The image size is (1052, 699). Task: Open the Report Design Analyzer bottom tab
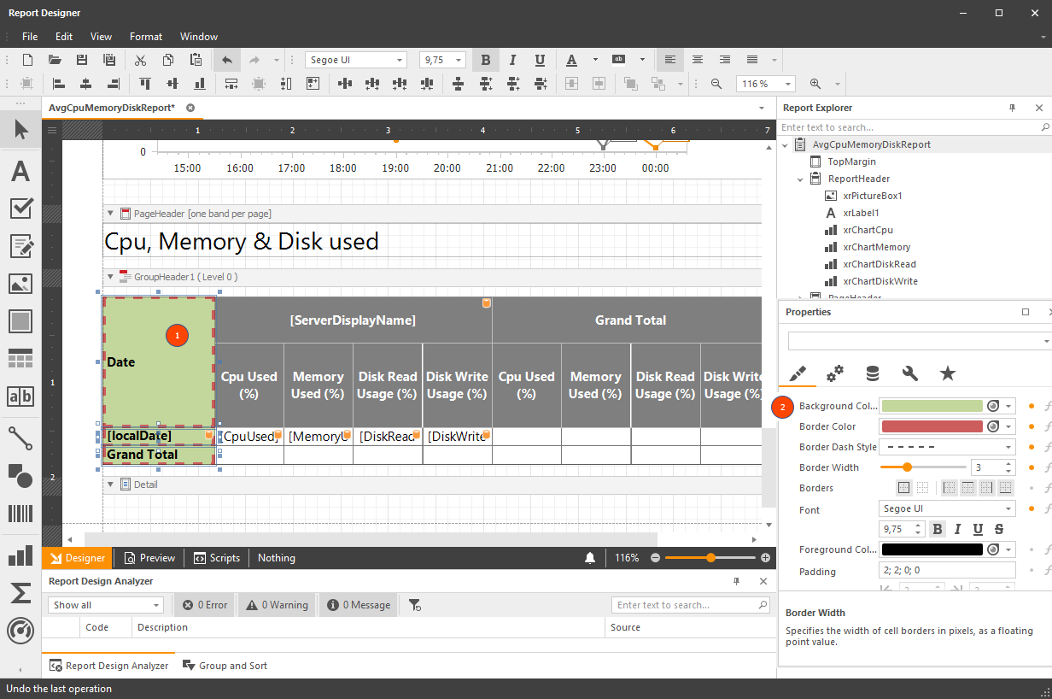(108, 666)
